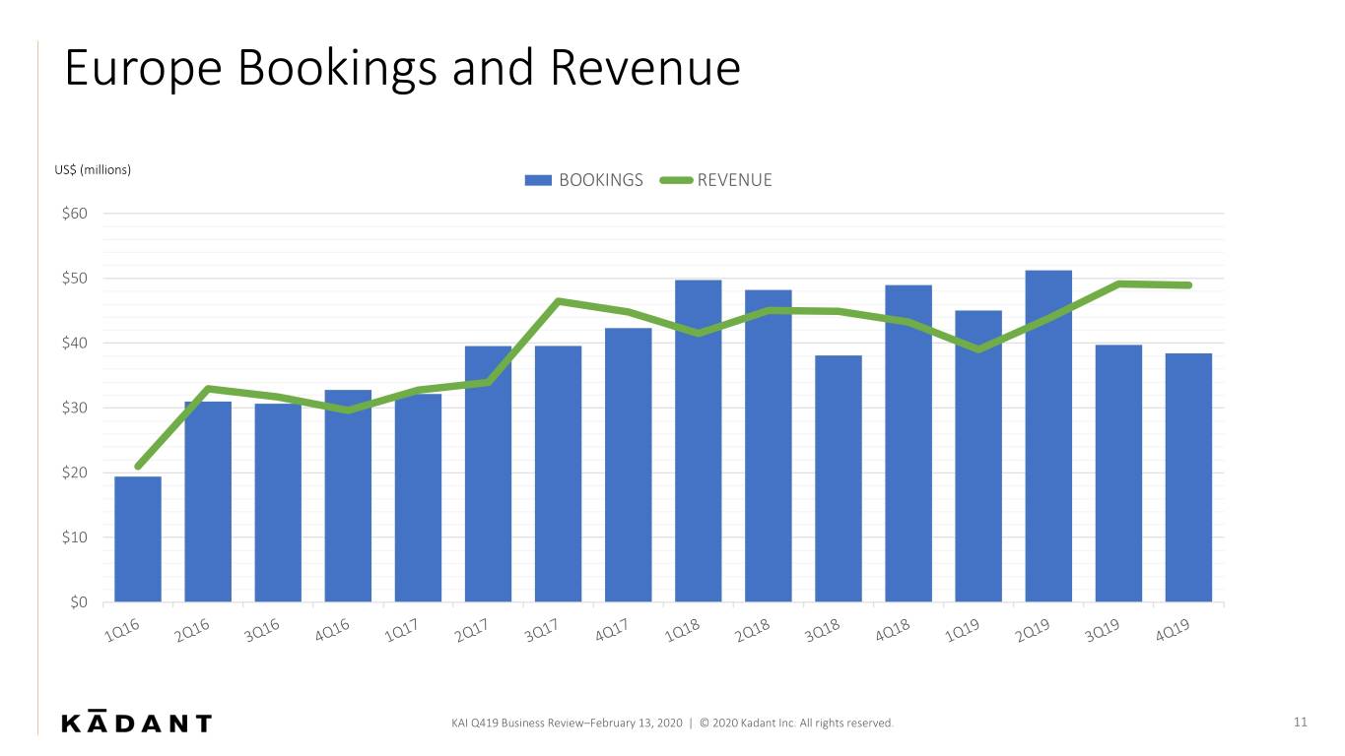Screen dimensions: 1345x756
Task: Select the 3Q18 bookings bar
Action: 839,478
